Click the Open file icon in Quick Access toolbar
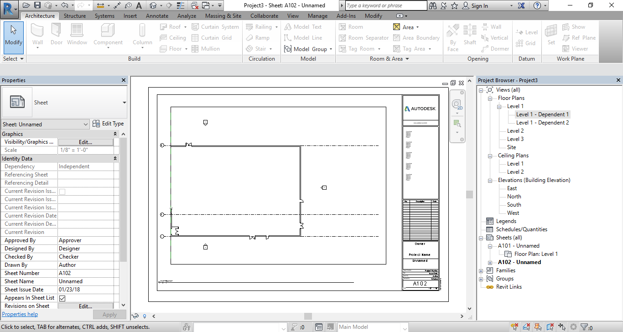Screen dimensions: 623x332 tap(26, 5)
